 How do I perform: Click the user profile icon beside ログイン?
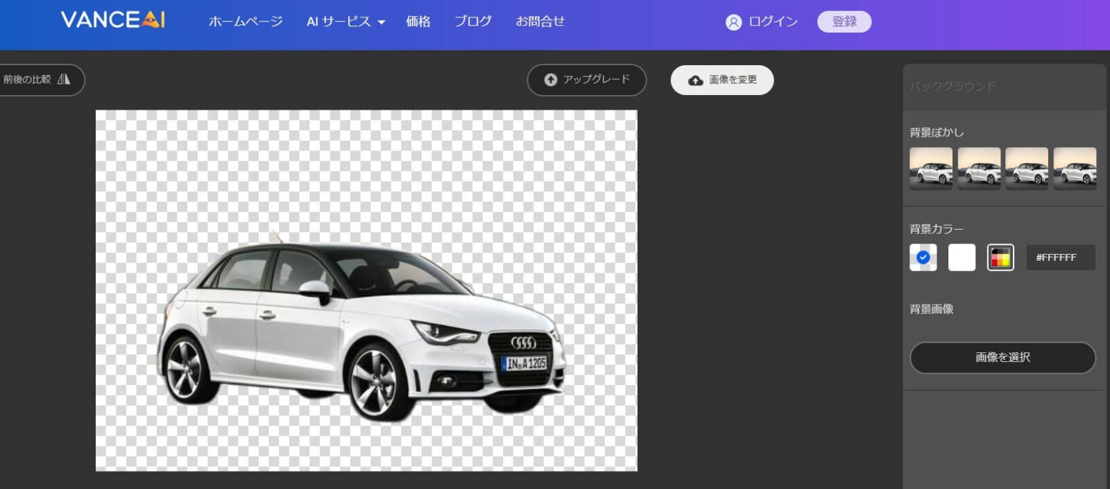click(733, 22)
